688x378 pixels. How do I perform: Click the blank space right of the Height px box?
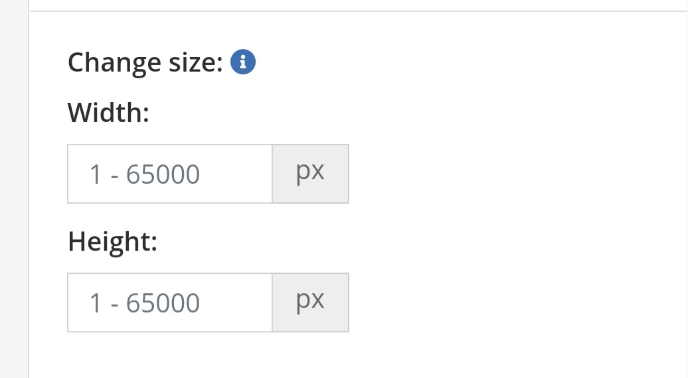coord(518,302)
